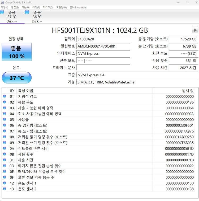Click status icon for attribute 02 복합 온도
199x201 pixels.
[x=5, y=102]
